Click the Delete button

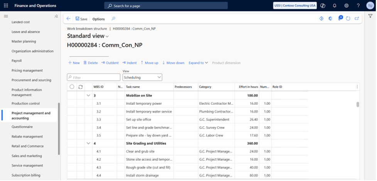point(90,63)
